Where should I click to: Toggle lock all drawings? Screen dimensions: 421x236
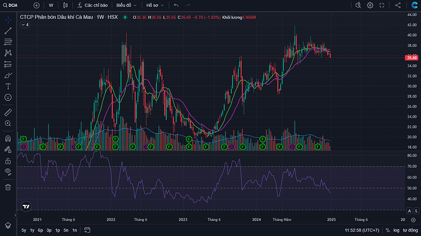point(8,160)
